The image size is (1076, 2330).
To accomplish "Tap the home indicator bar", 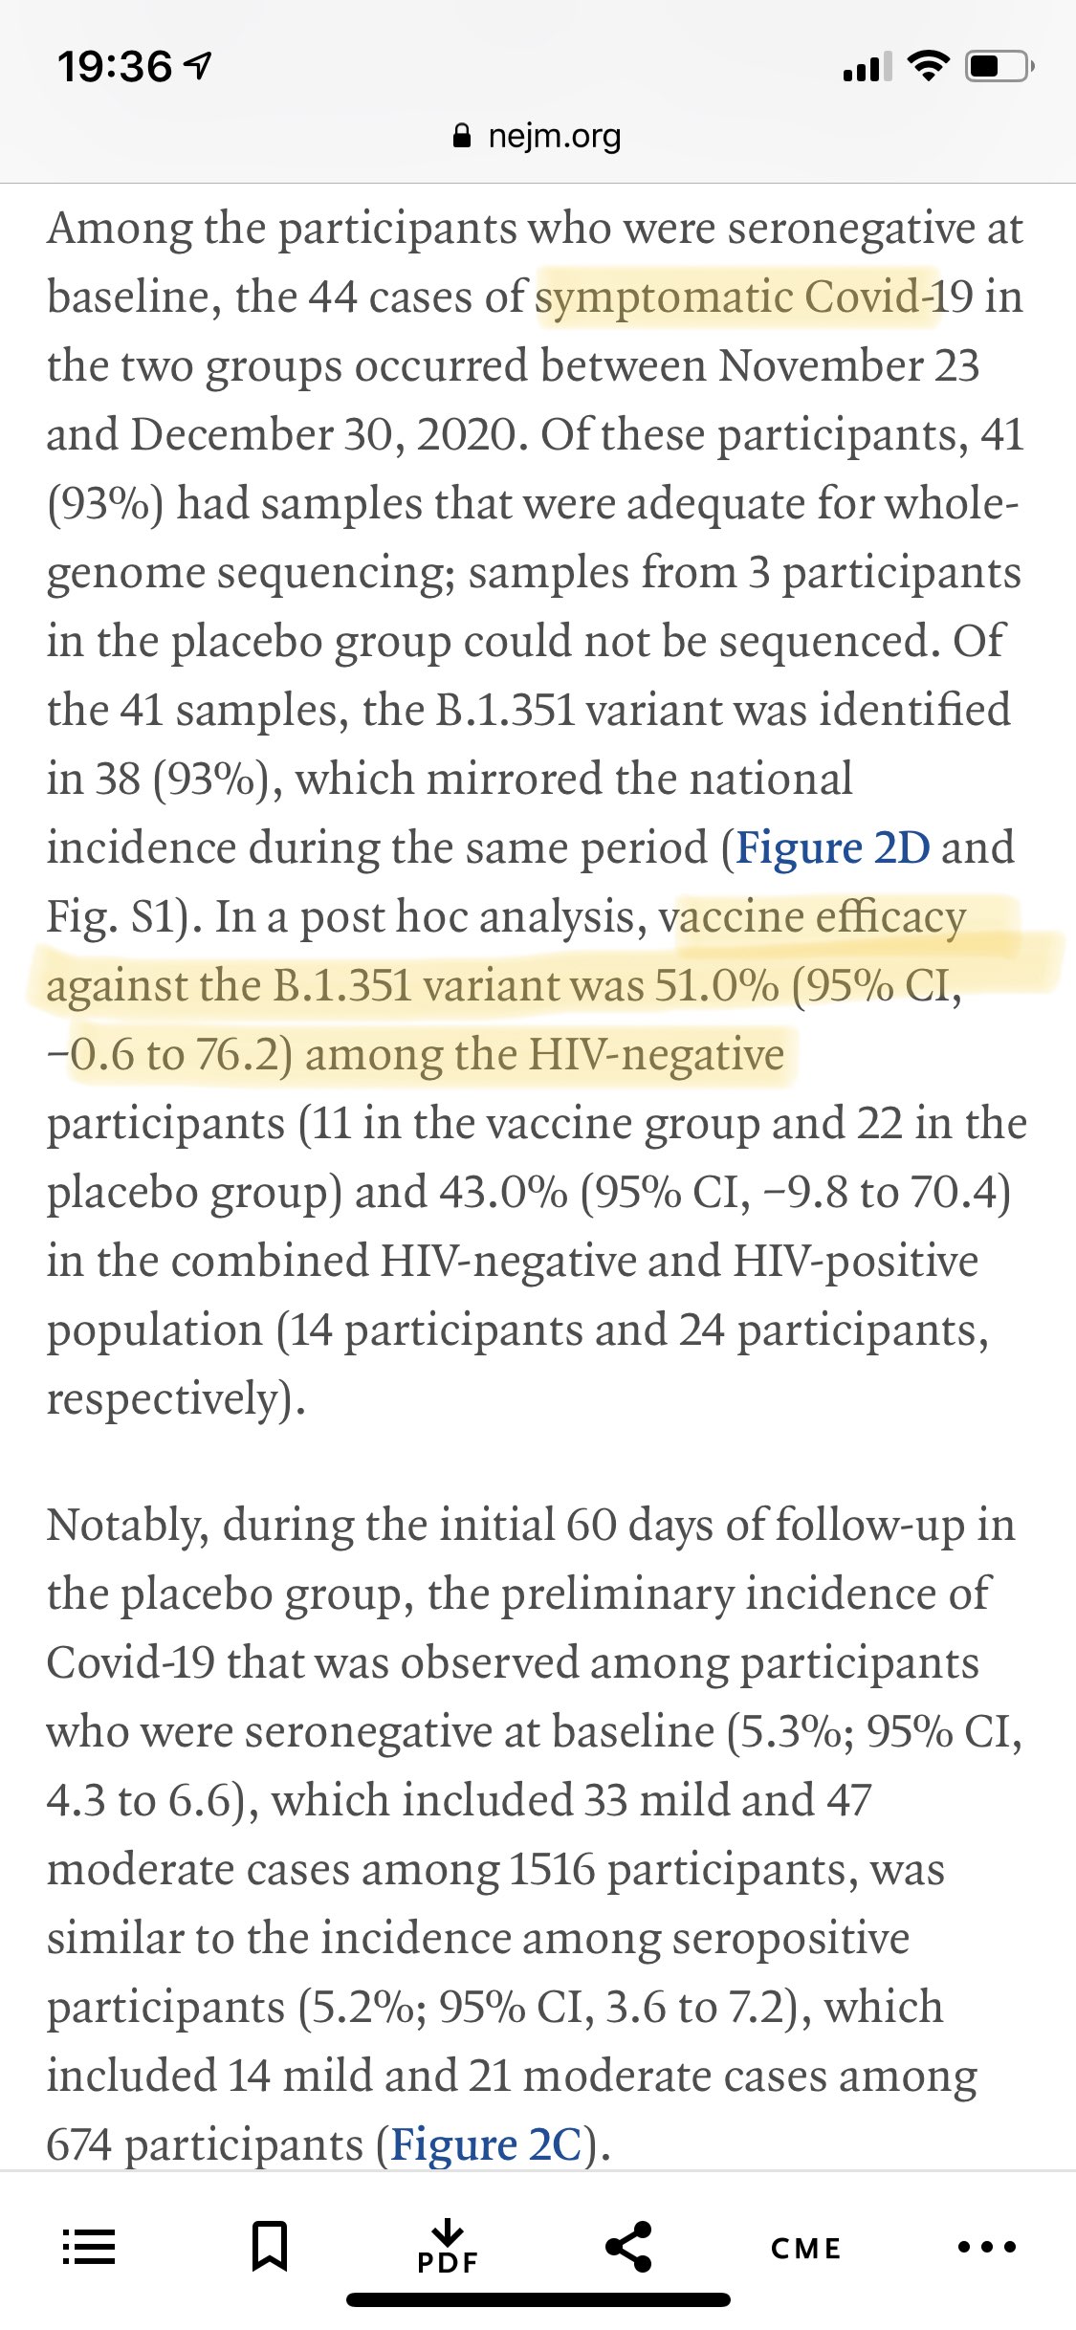I will (x=538, y=2299).
